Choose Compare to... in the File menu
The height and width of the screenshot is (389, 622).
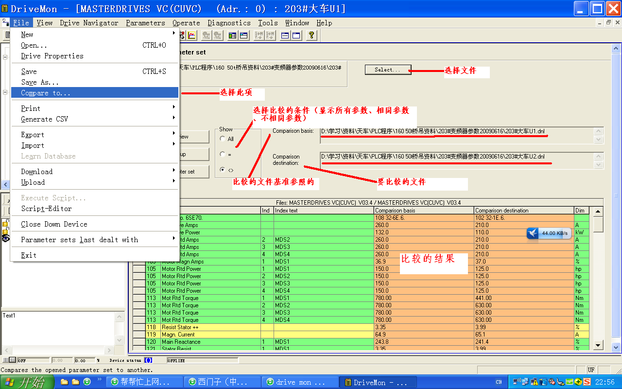[x=95, y=92]
